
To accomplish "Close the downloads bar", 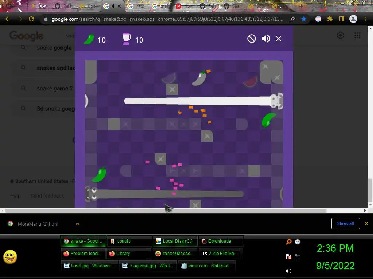I will (x=366, y=223).
